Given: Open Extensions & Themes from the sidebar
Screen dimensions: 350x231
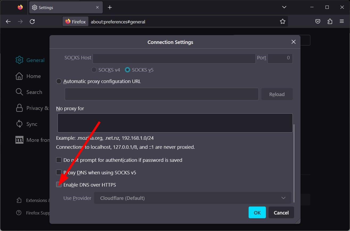Looking at the screenshot, I should click(36, 200).
